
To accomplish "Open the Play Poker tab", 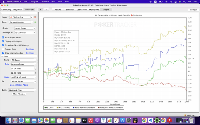I will 18,9.
